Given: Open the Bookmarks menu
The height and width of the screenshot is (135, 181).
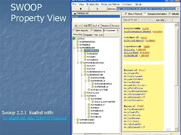Looking at the screenshot, I should click(93, 4).
